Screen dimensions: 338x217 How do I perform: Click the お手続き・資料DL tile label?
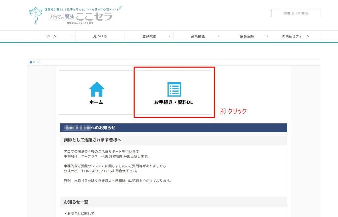pyautogui.click(x=174, y=102)
